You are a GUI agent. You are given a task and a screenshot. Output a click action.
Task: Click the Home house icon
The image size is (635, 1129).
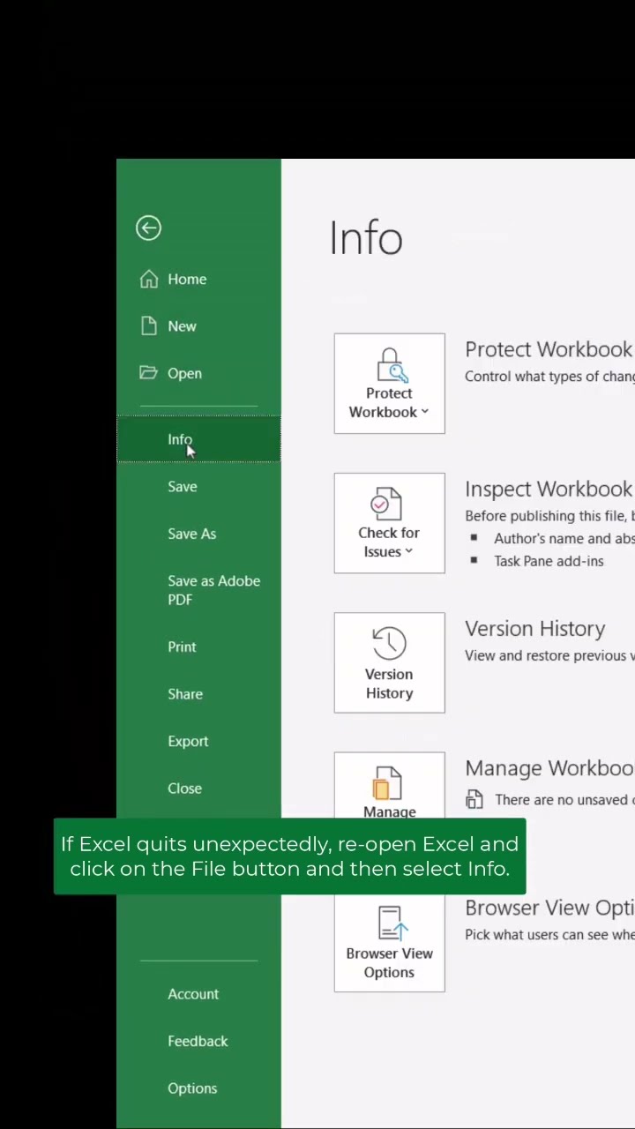point(148,279)
